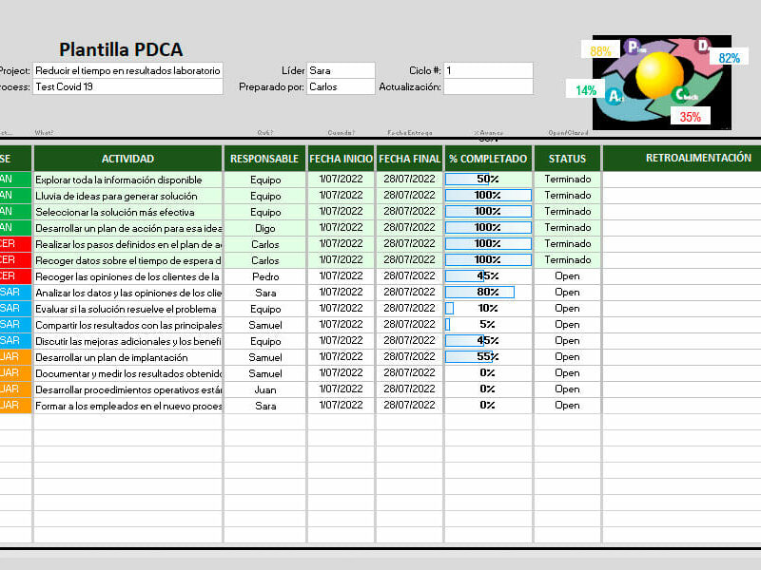Viewport: 761px width, 570px height.
Task: Click empty RETROALIMENTACIÓN cell in 'Explorar toda la información' row
Action: [682, 180]
